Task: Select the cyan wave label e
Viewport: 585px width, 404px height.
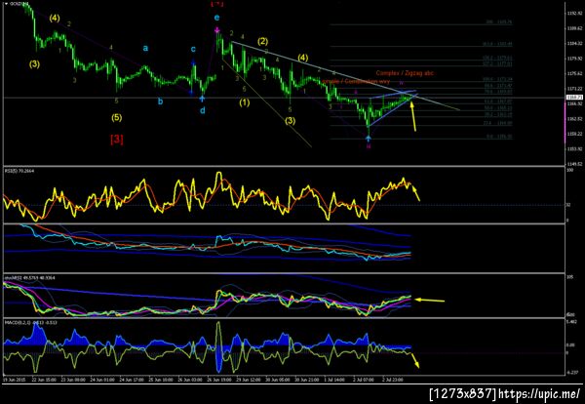Action: point(216,18)
